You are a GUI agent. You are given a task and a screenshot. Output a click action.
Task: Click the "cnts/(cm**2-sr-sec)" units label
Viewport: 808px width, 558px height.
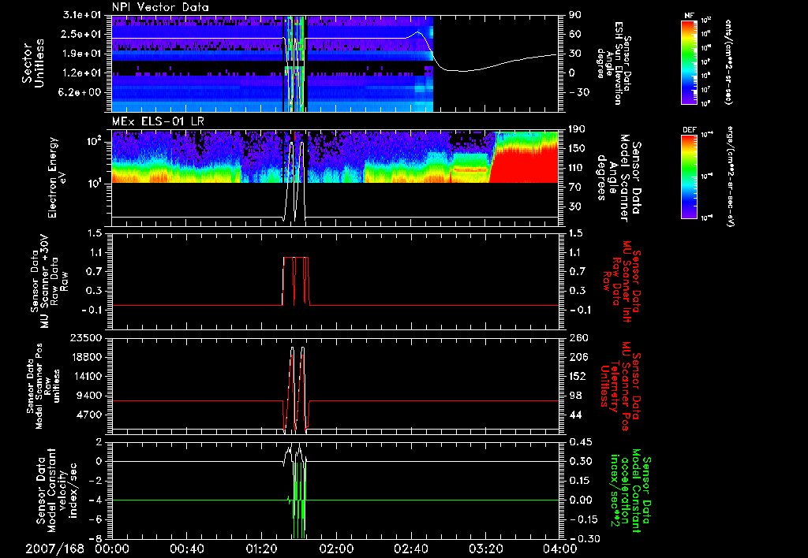pos(728,62)
